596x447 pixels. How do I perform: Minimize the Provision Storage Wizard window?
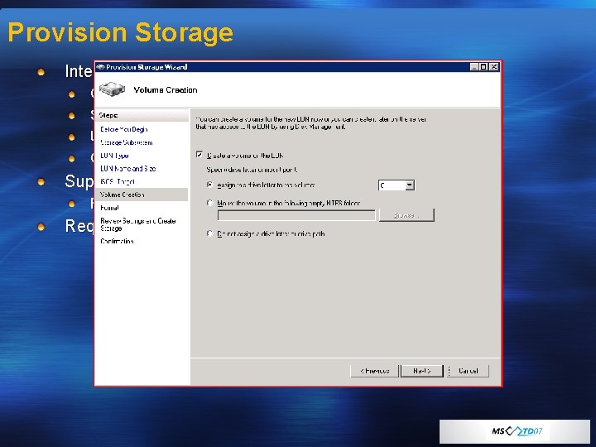click(x=474, y=67)
